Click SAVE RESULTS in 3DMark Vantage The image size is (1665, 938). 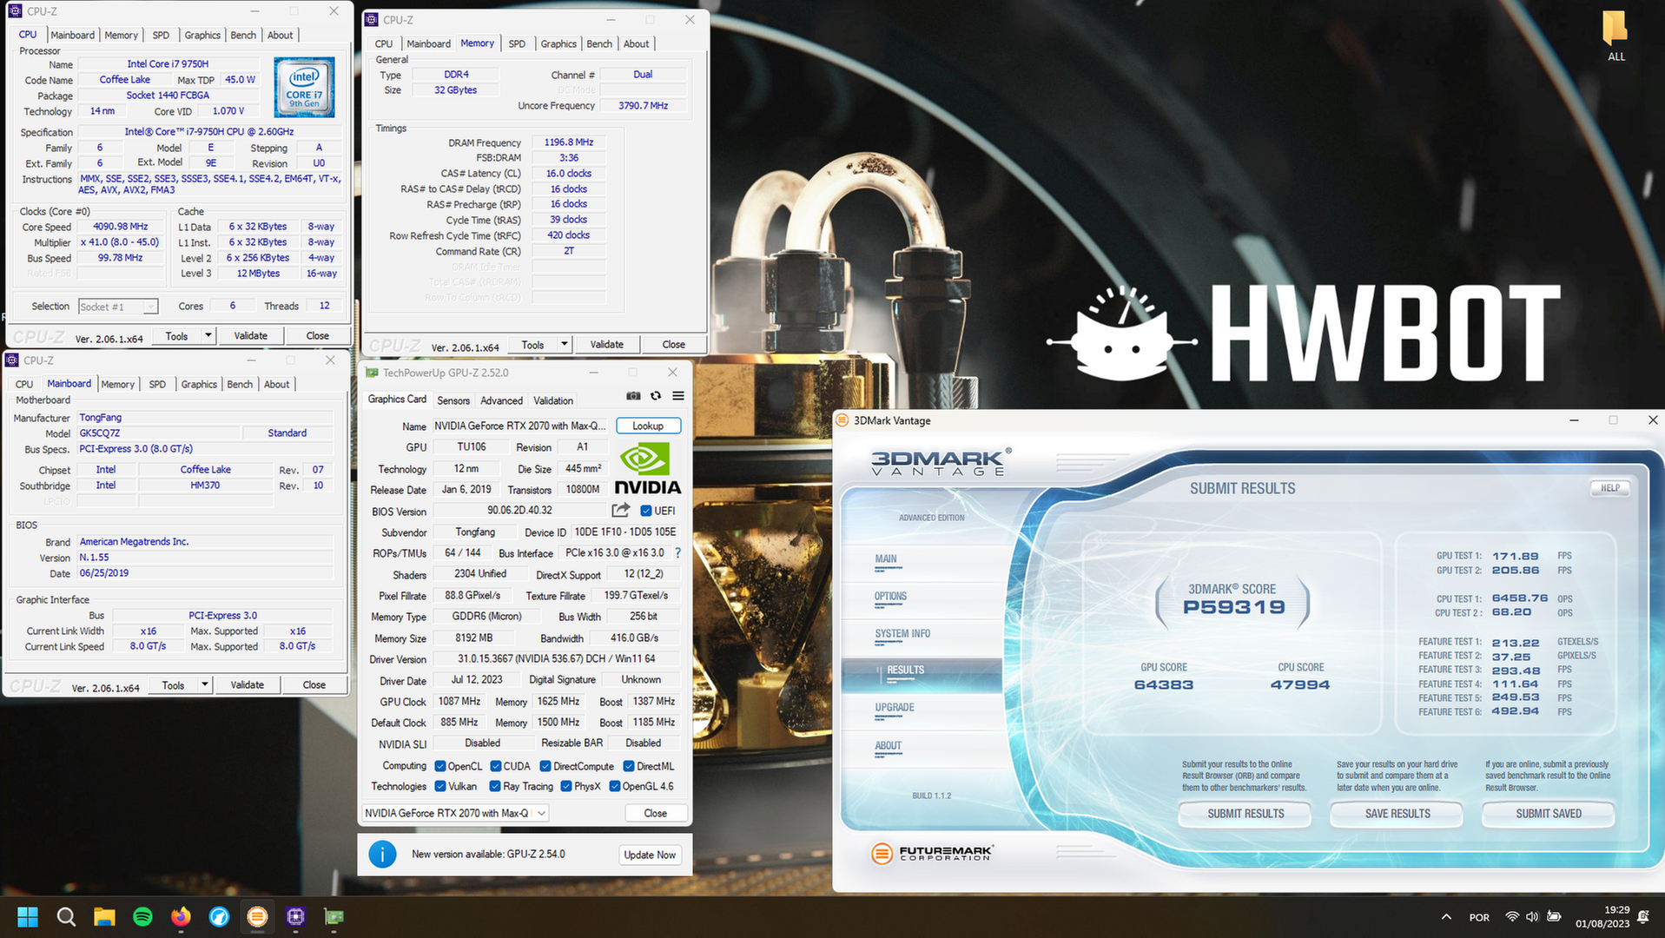click(x=1397, y=814)
